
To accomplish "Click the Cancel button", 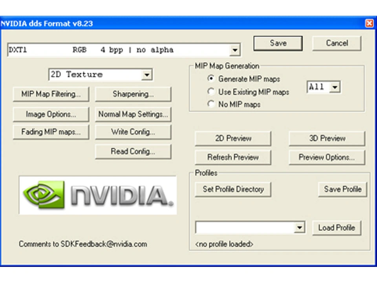I will point(337,43).
